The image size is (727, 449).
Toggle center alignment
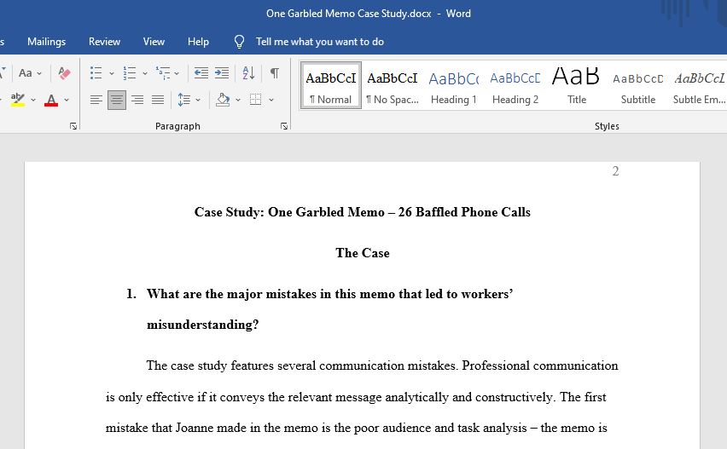116,100
